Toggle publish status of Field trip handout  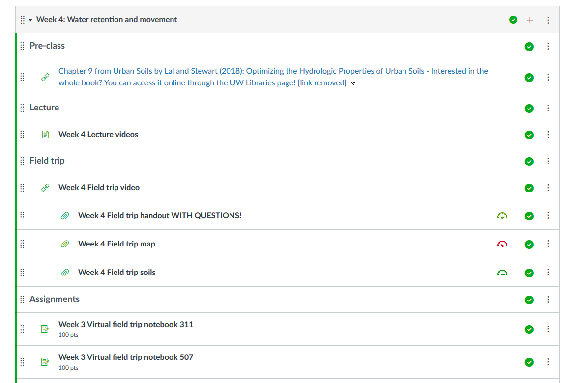[x=529, y=216]
